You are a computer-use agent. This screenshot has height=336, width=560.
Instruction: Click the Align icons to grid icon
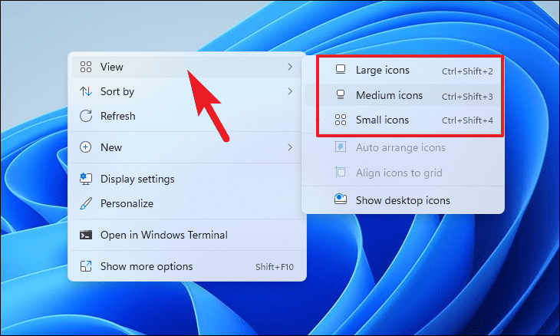click(341, 172)
